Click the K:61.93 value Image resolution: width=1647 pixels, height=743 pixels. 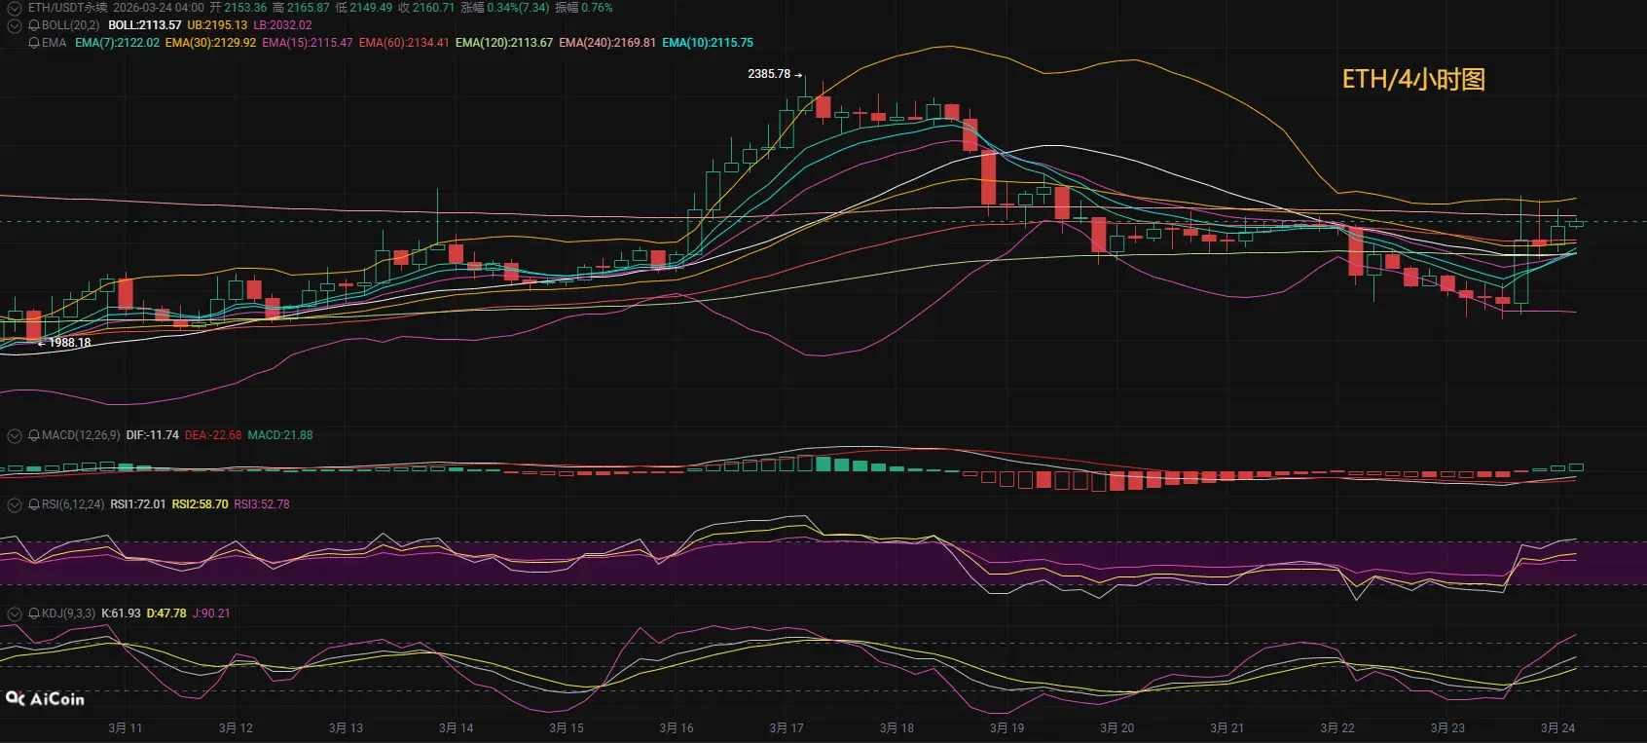(121, 613)
